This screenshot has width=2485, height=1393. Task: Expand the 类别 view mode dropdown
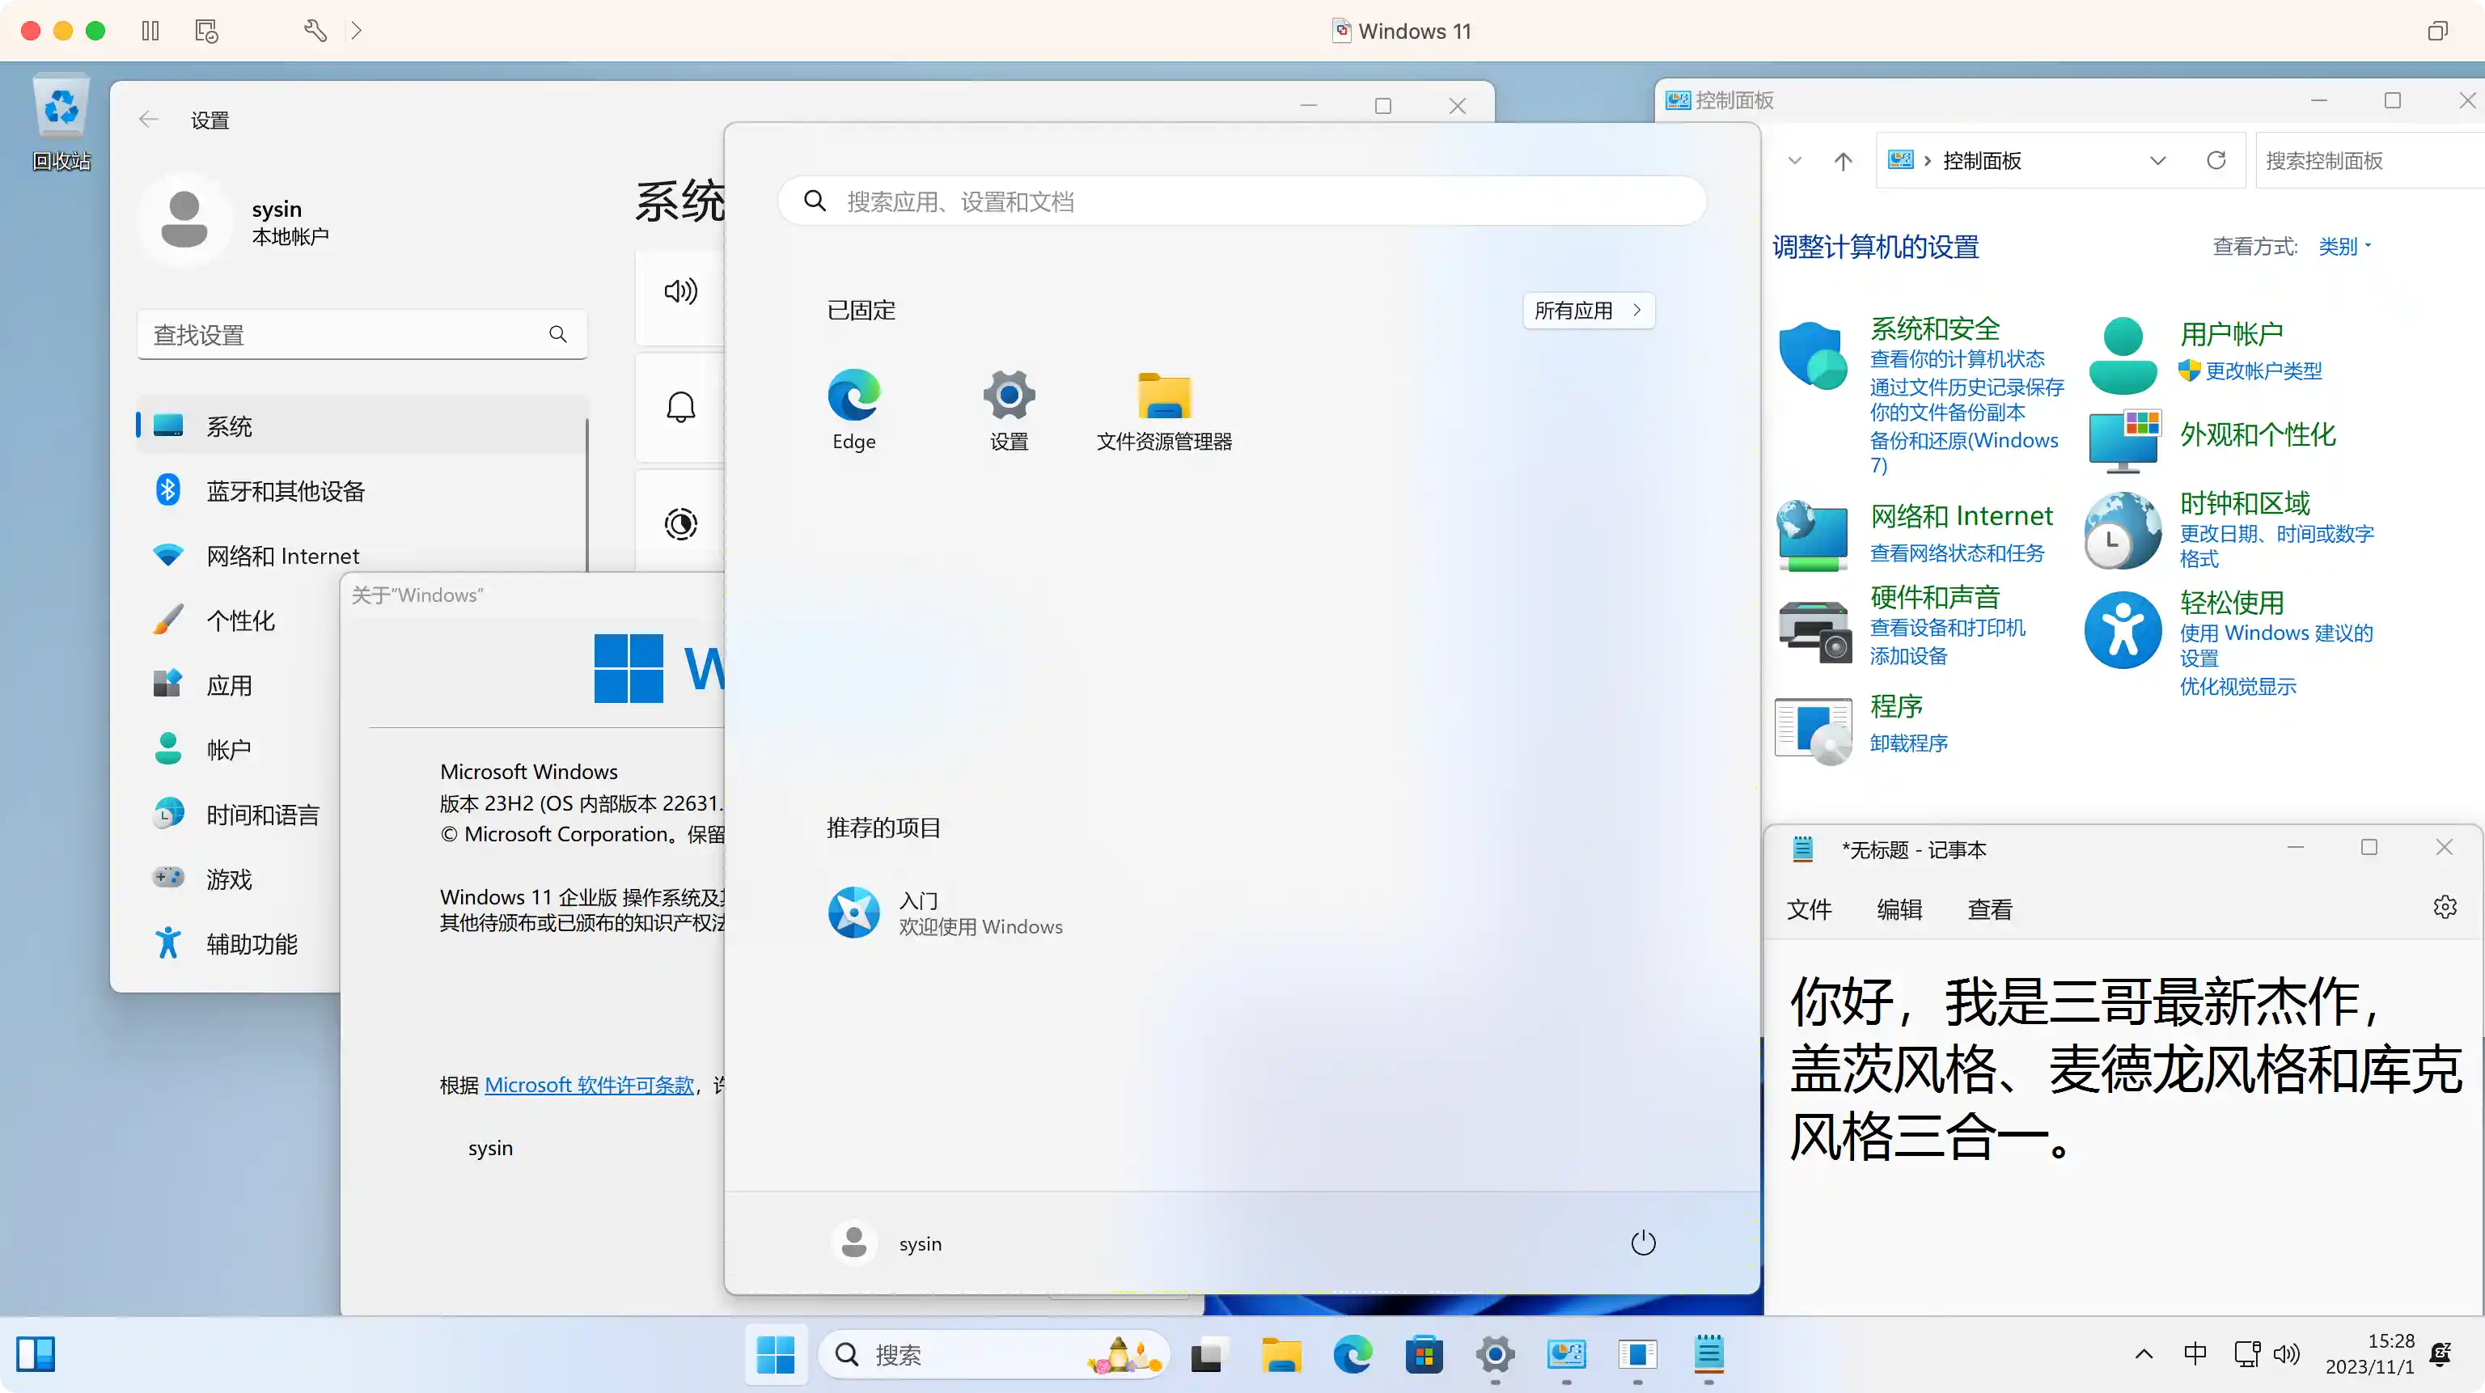click(2343, 246)
